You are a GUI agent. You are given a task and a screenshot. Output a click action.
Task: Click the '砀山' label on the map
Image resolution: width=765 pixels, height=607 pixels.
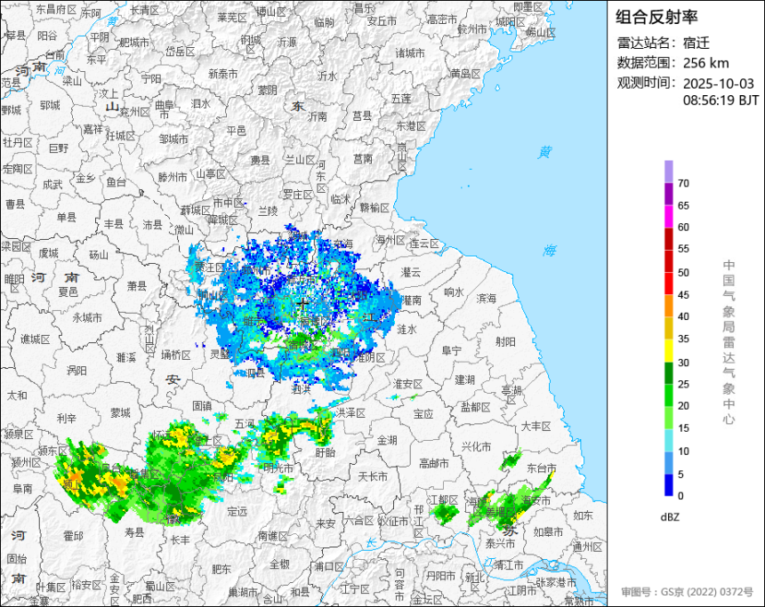point(99,254)
